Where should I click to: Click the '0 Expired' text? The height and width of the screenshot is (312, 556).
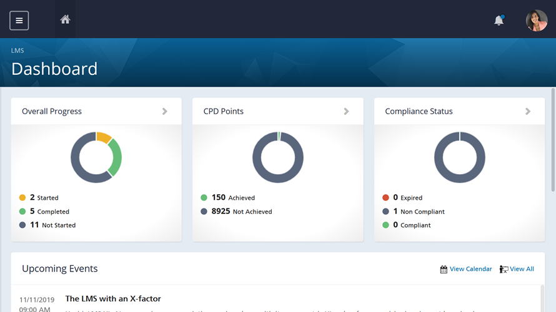pos(408,198)
